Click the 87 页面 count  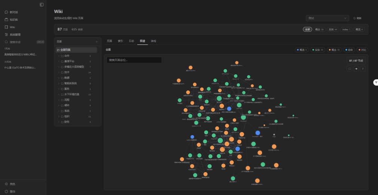point(62,30)
